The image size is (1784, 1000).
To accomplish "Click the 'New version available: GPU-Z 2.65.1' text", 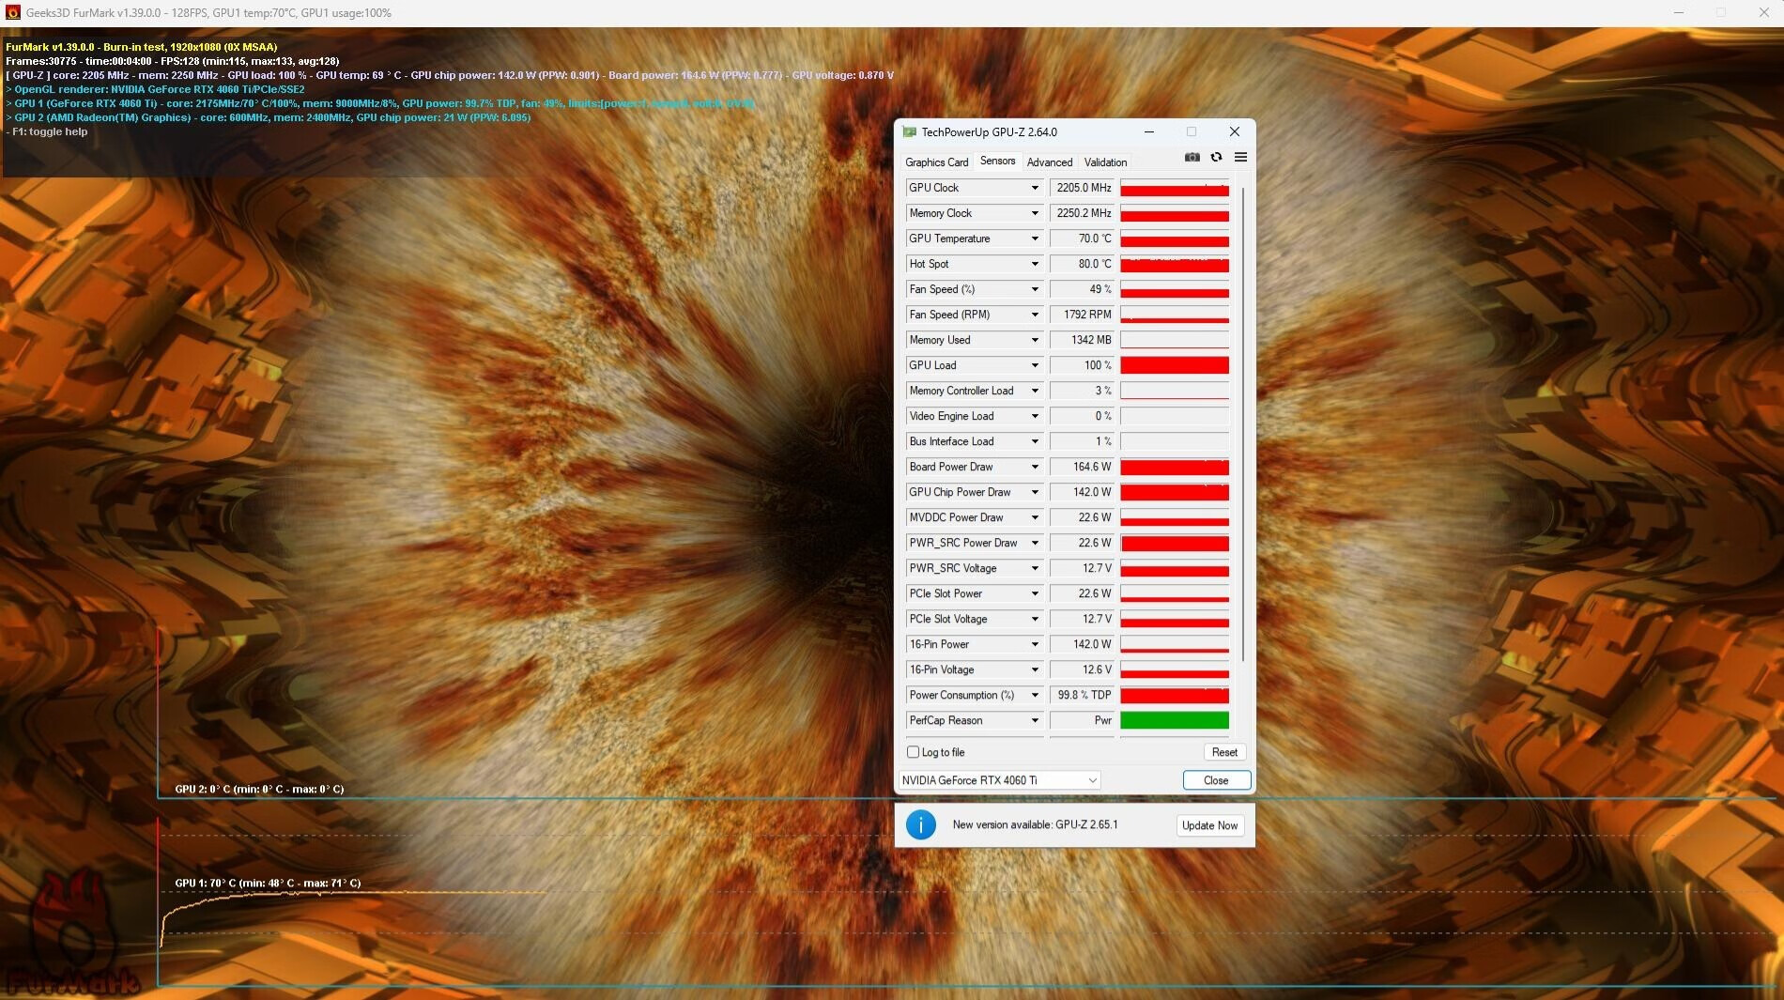I will tap(1035, 824).
